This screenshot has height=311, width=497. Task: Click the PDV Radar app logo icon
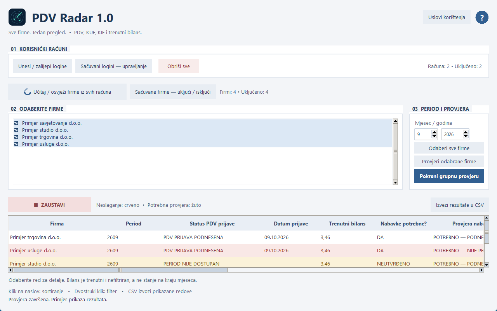(17, 17)
